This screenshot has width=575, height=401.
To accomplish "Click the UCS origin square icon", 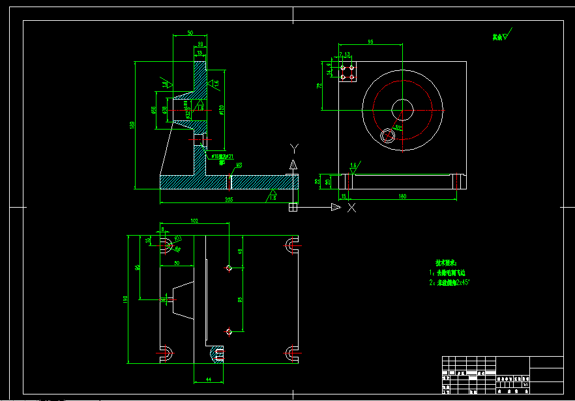I will pyautogui.click(x=293, y=207).
